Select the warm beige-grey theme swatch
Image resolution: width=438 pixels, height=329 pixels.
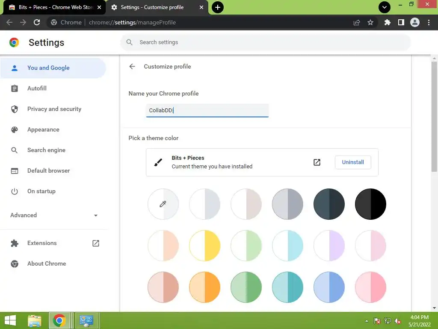[x=246, y=204]
